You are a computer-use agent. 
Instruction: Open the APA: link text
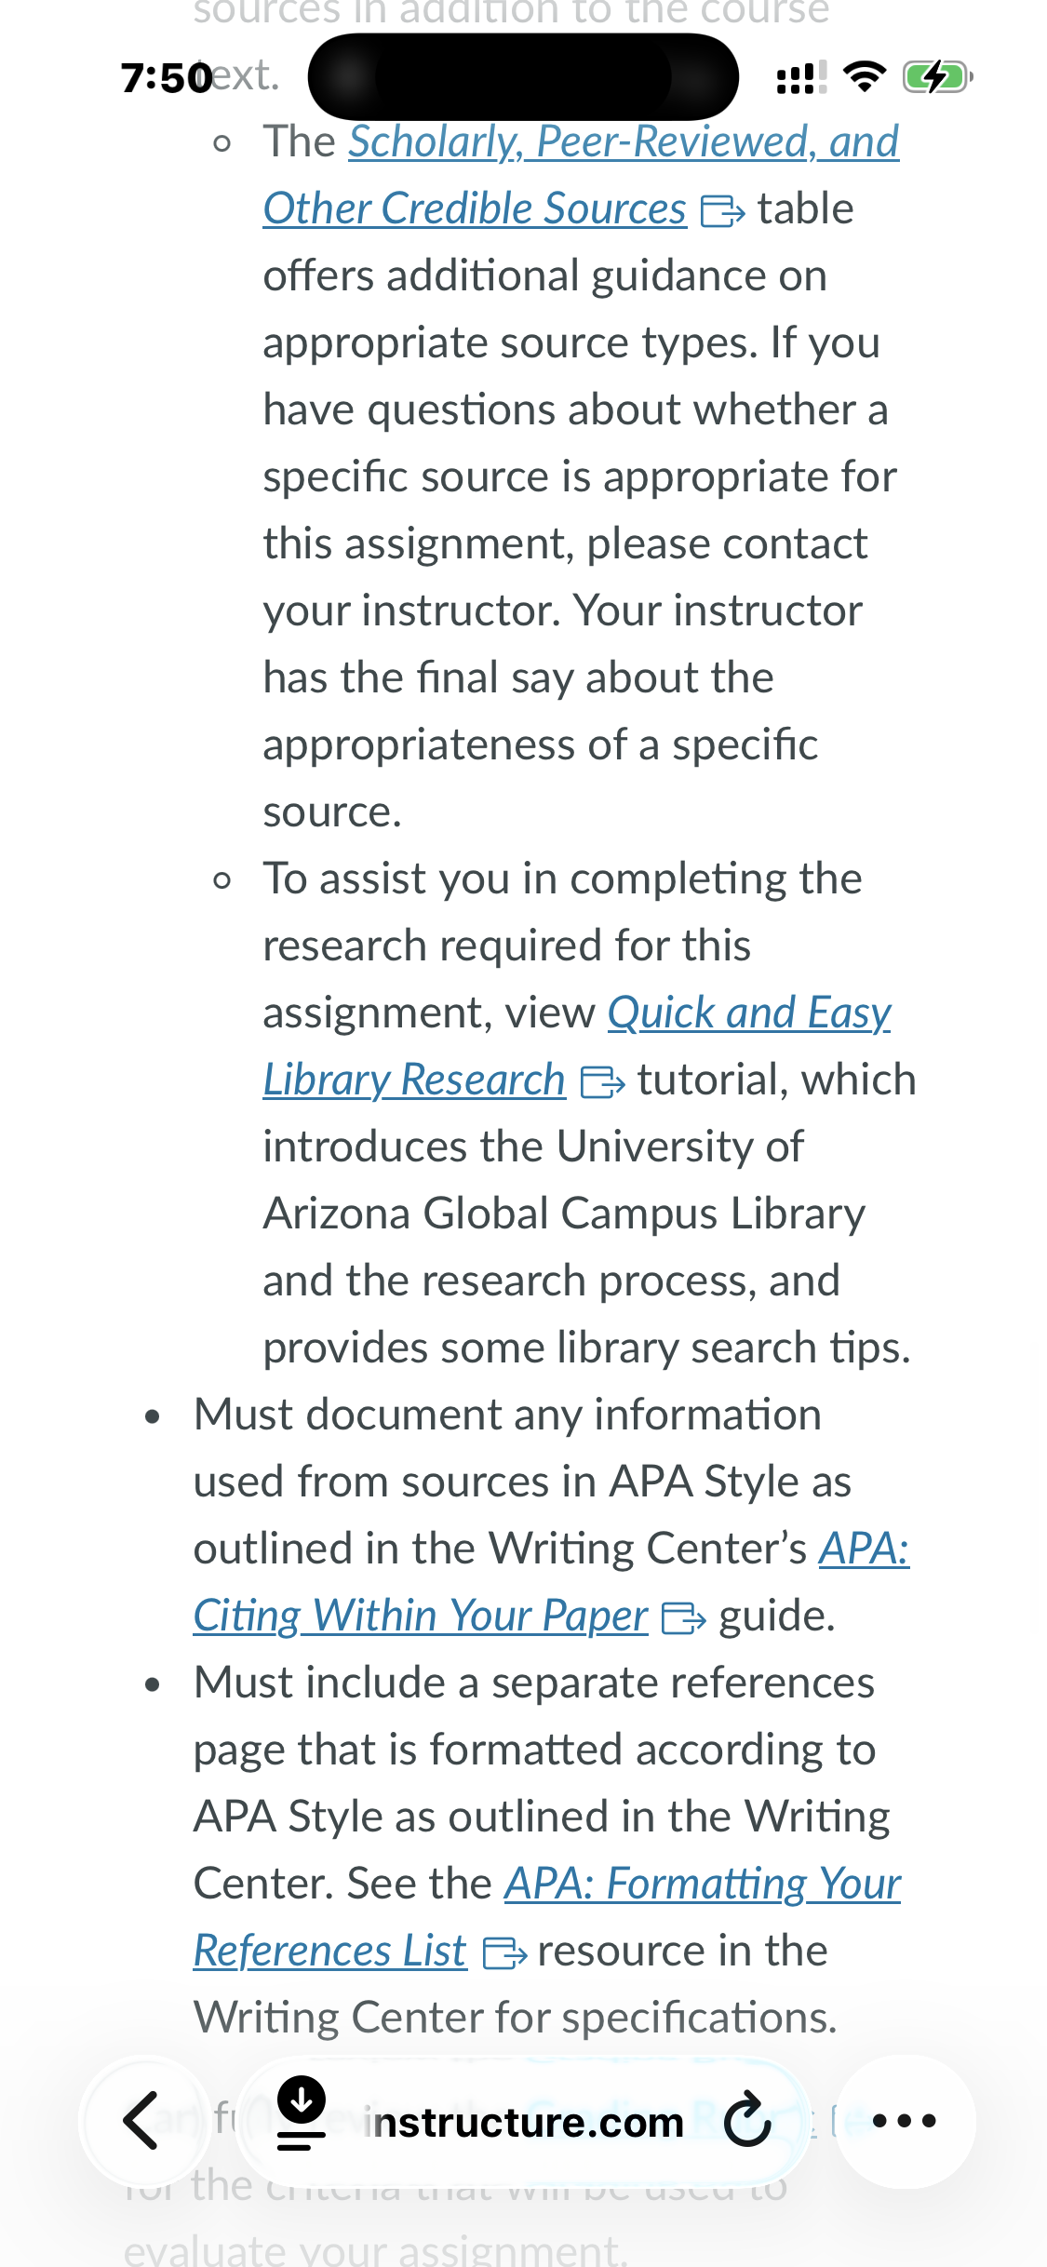(x=864, y=1549)
